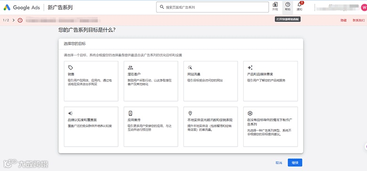Open the account avatar W
Image resolution: width=367 pixels, height=171 pixels.
[x=364, y=7]
